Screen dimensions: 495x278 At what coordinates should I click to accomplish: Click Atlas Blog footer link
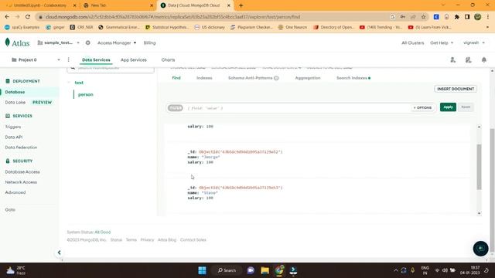pyautogui.click(x=167, y=240)
